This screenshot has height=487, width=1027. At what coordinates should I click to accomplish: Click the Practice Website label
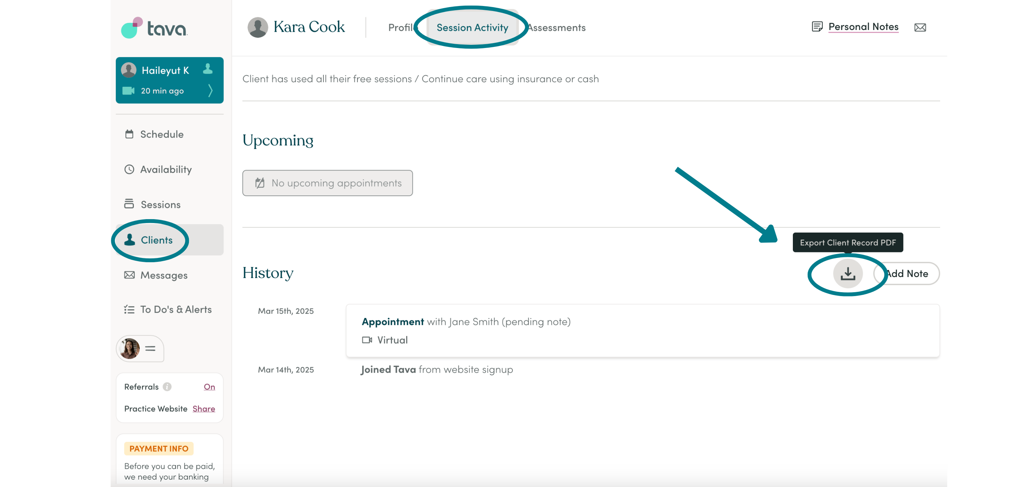click(x=156, y=409)
